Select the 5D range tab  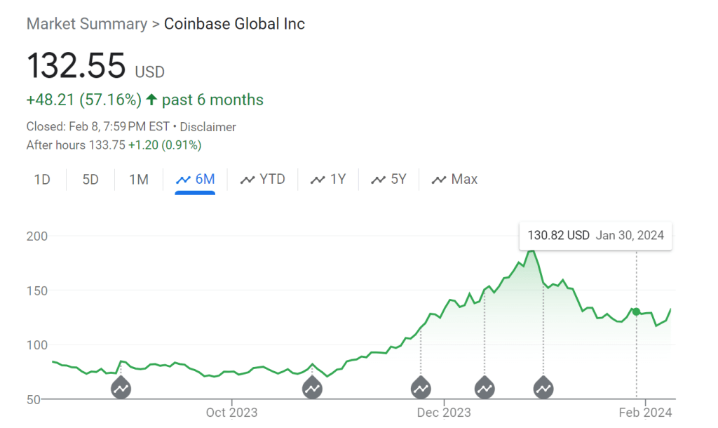coord(90,180)
